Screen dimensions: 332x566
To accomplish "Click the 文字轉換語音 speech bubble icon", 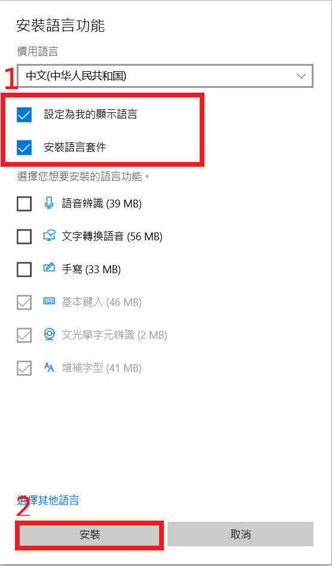I will click(49, 237).
